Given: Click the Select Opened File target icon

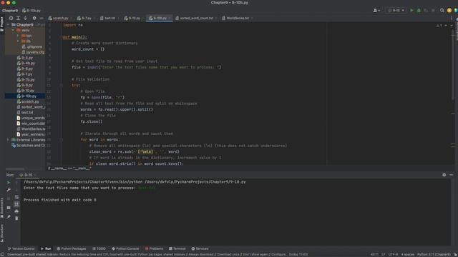Looking at the screenshot, I should click(11, 18).
